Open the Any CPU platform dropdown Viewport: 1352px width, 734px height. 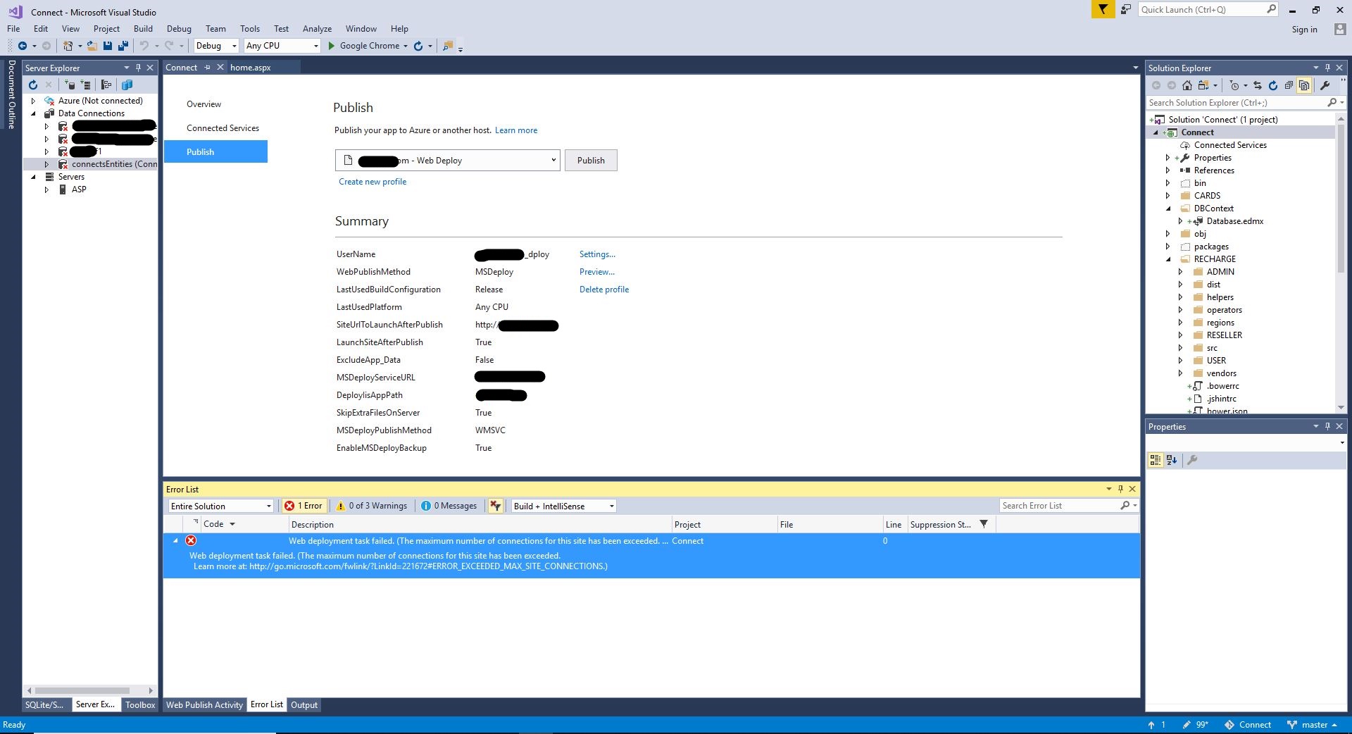pyautogui.click(x=282, y=46)
